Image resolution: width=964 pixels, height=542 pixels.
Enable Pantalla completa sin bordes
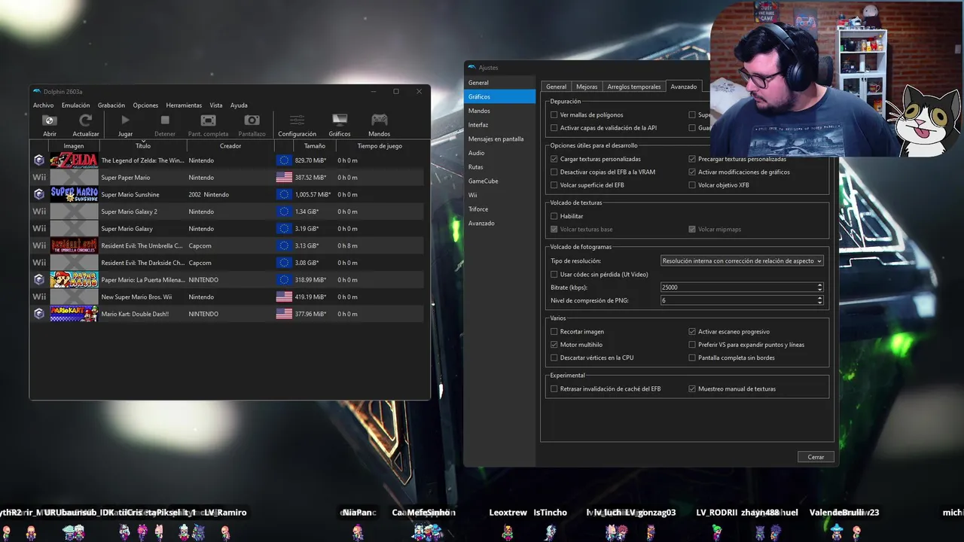coord(692,358)
